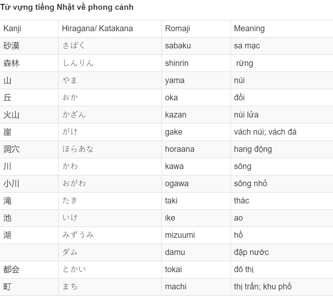This screenshot has width=333, height=296.
Task: Click the meaning 'đập nước'
Action: coord(251,252)
